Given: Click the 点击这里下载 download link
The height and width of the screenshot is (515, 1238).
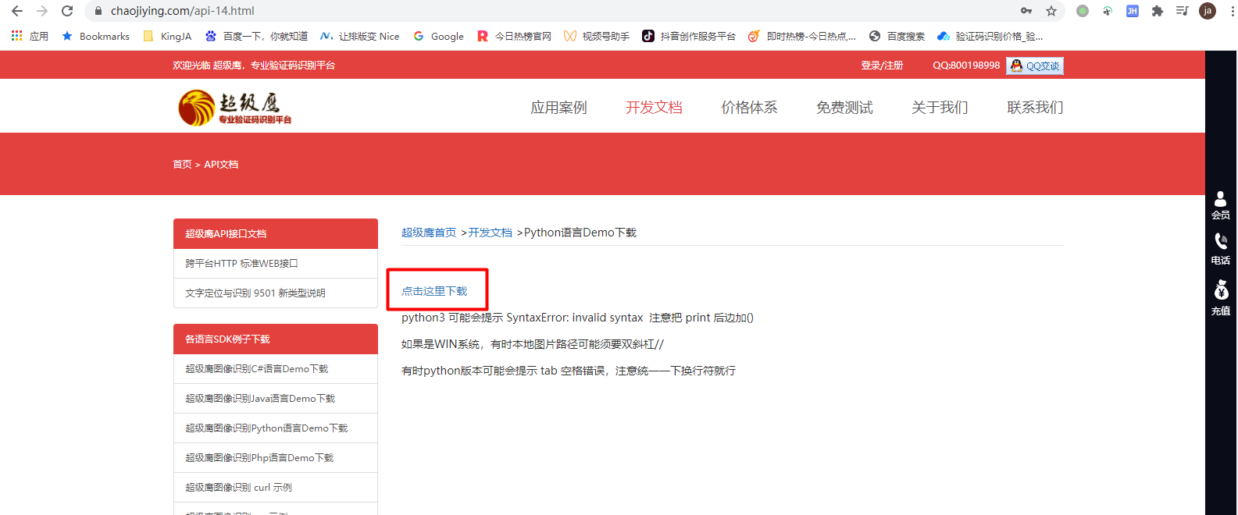Looking at the screenshot, I should click(434, 291).
